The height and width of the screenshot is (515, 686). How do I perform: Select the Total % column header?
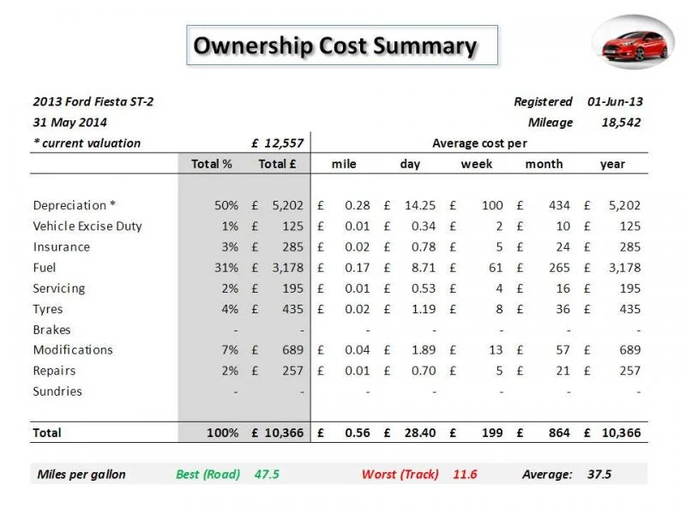211,164
